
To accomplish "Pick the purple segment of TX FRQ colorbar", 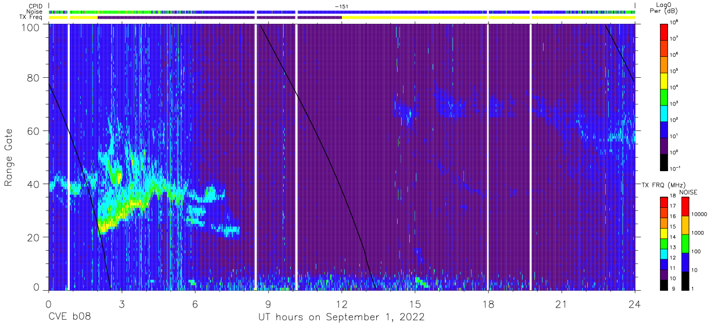I will point(663,274).
